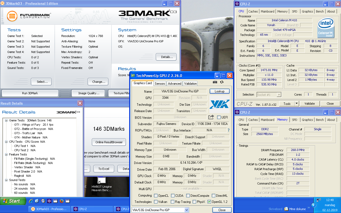The width and height of the screenshot is (341, 213).
Task: Click the taskbar clock showing 12:48
Action: pyautogui.click(x=330, y=200)
